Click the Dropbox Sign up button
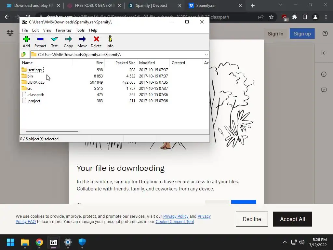Image resolution: width=333 pixels, height=250 pixels. coord(302,34)
